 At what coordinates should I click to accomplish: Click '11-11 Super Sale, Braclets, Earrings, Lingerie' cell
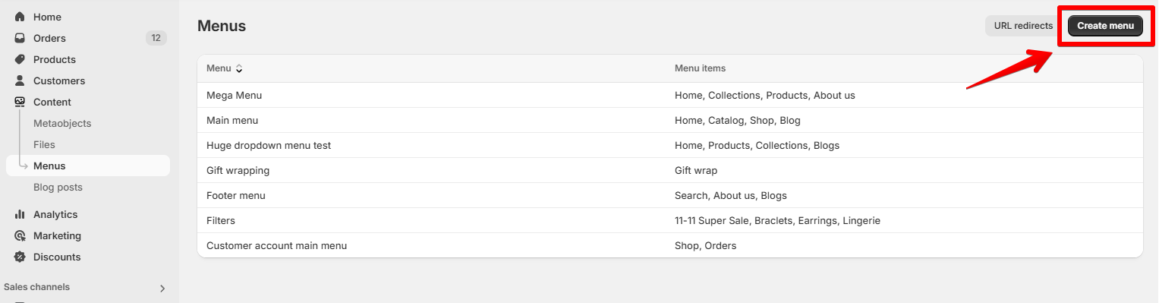point(777,220)
